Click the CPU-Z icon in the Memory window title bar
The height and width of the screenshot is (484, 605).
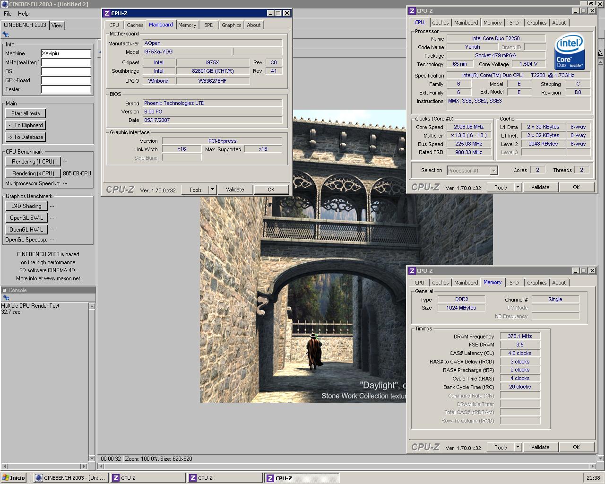pyautogui.click(x=412, y=271)
